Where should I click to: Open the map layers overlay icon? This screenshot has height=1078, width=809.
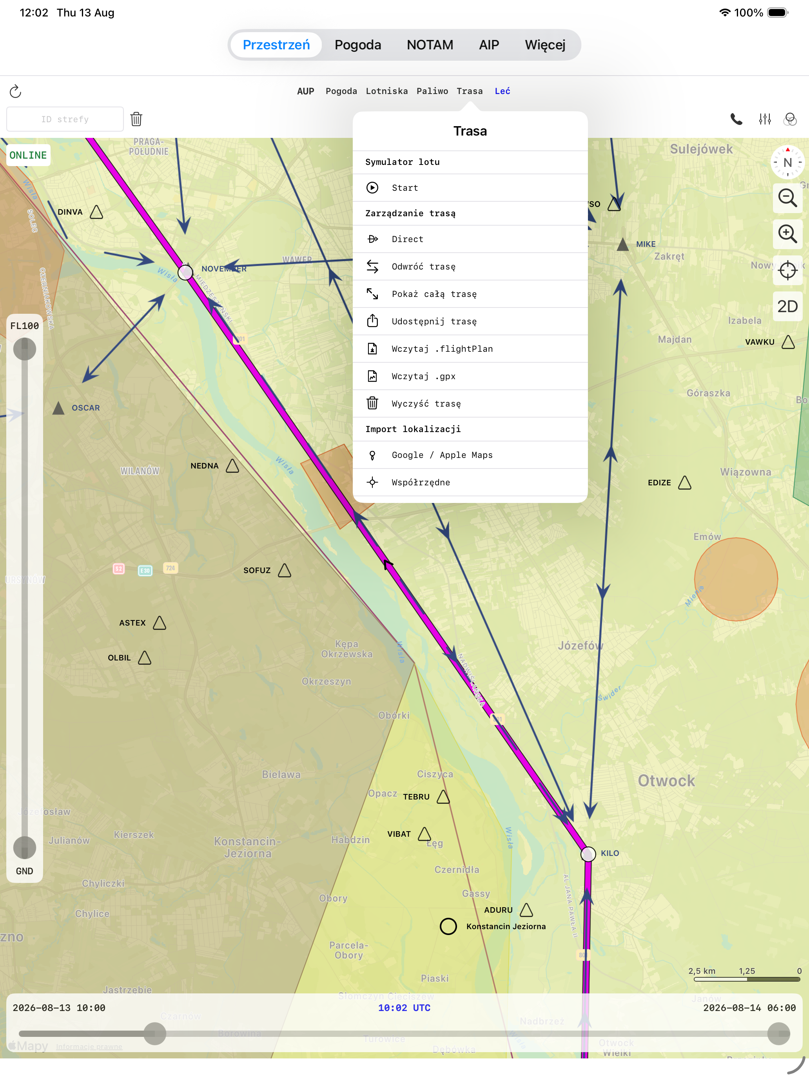pos(790,119)
